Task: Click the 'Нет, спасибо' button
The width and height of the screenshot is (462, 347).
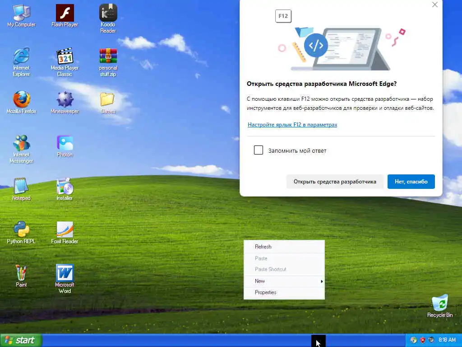Action: pos(411,182)
